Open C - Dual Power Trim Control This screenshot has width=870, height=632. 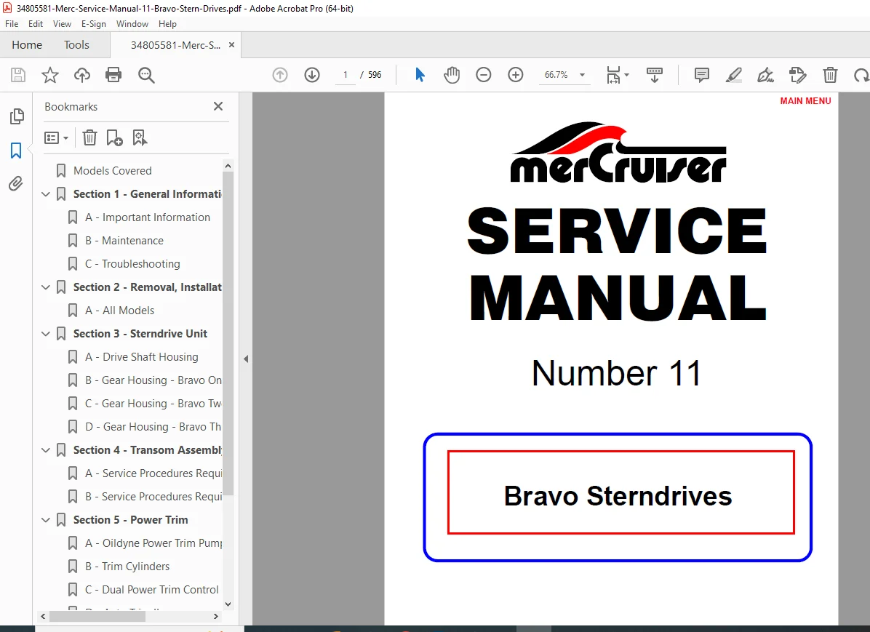[152, 590]
